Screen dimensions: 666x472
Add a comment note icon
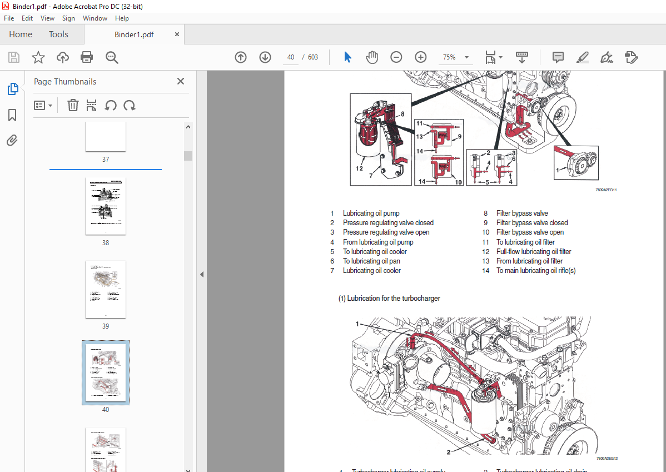click(x=558, y=57)
